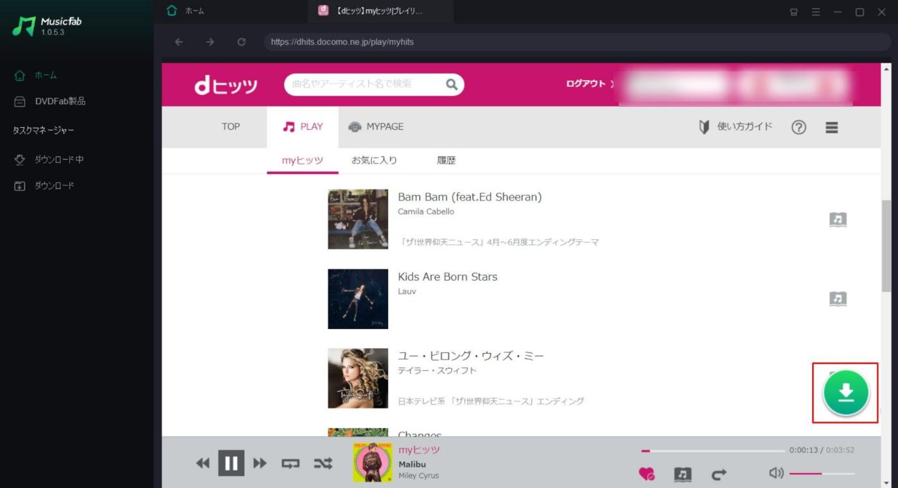Click the URL address bar
The image size is (898, 488).
(x=577, y=42)
